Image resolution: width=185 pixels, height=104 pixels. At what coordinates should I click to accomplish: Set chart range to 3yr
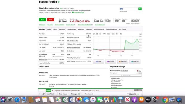click(x=121, y=34)
